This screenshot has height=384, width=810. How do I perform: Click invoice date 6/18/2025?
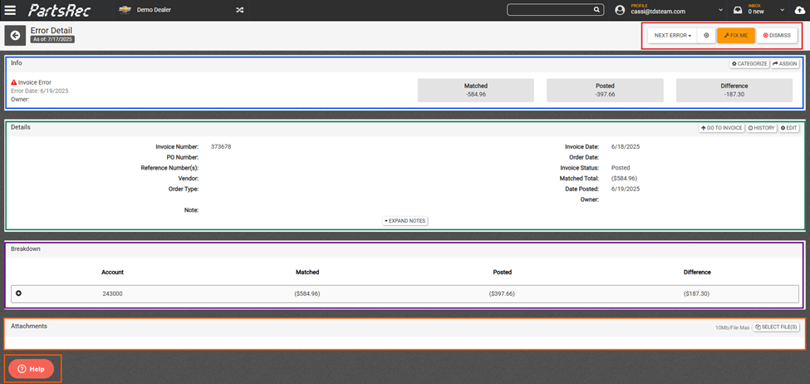pos(626,147)
